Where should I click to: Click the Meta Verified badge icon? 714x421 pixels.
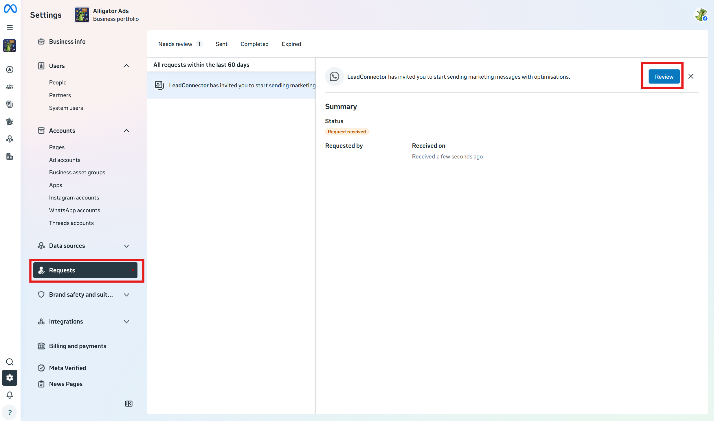pyautogui.click(x=41, y=368)
